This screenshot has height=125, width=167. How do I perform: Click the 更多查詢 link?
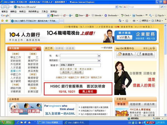(107, 48)
